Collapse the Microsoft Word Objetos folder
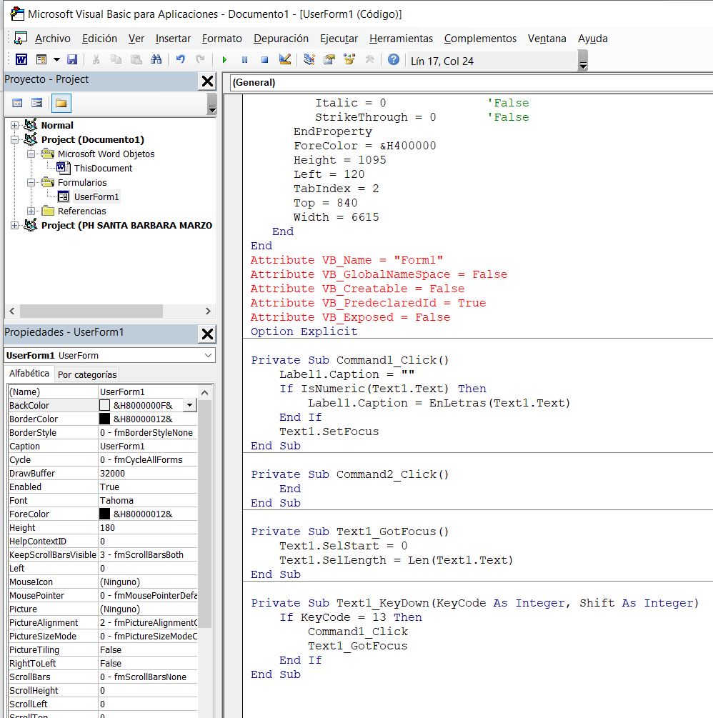The width and height of the screenshot is (713, 718). coord(31,154)
